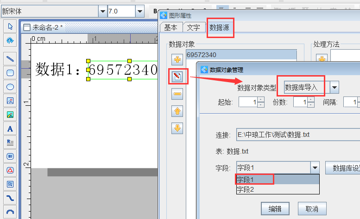Viewport: 360px width, 219px height.
Task: Select the text 'A' tool
Action: (10, 129)
